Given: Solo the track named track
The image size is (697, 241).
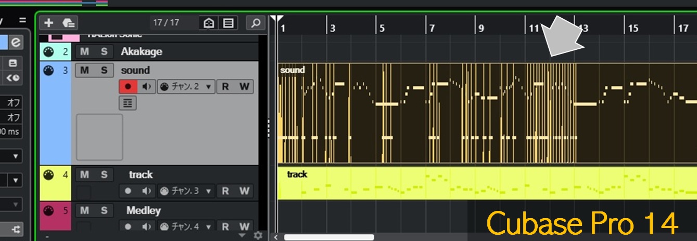Looking at the screenshot, I should [x=104, y=175].
